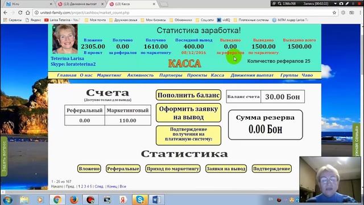Go to pagination page 2
Viewport: 364px width, 205px height.
82,186
